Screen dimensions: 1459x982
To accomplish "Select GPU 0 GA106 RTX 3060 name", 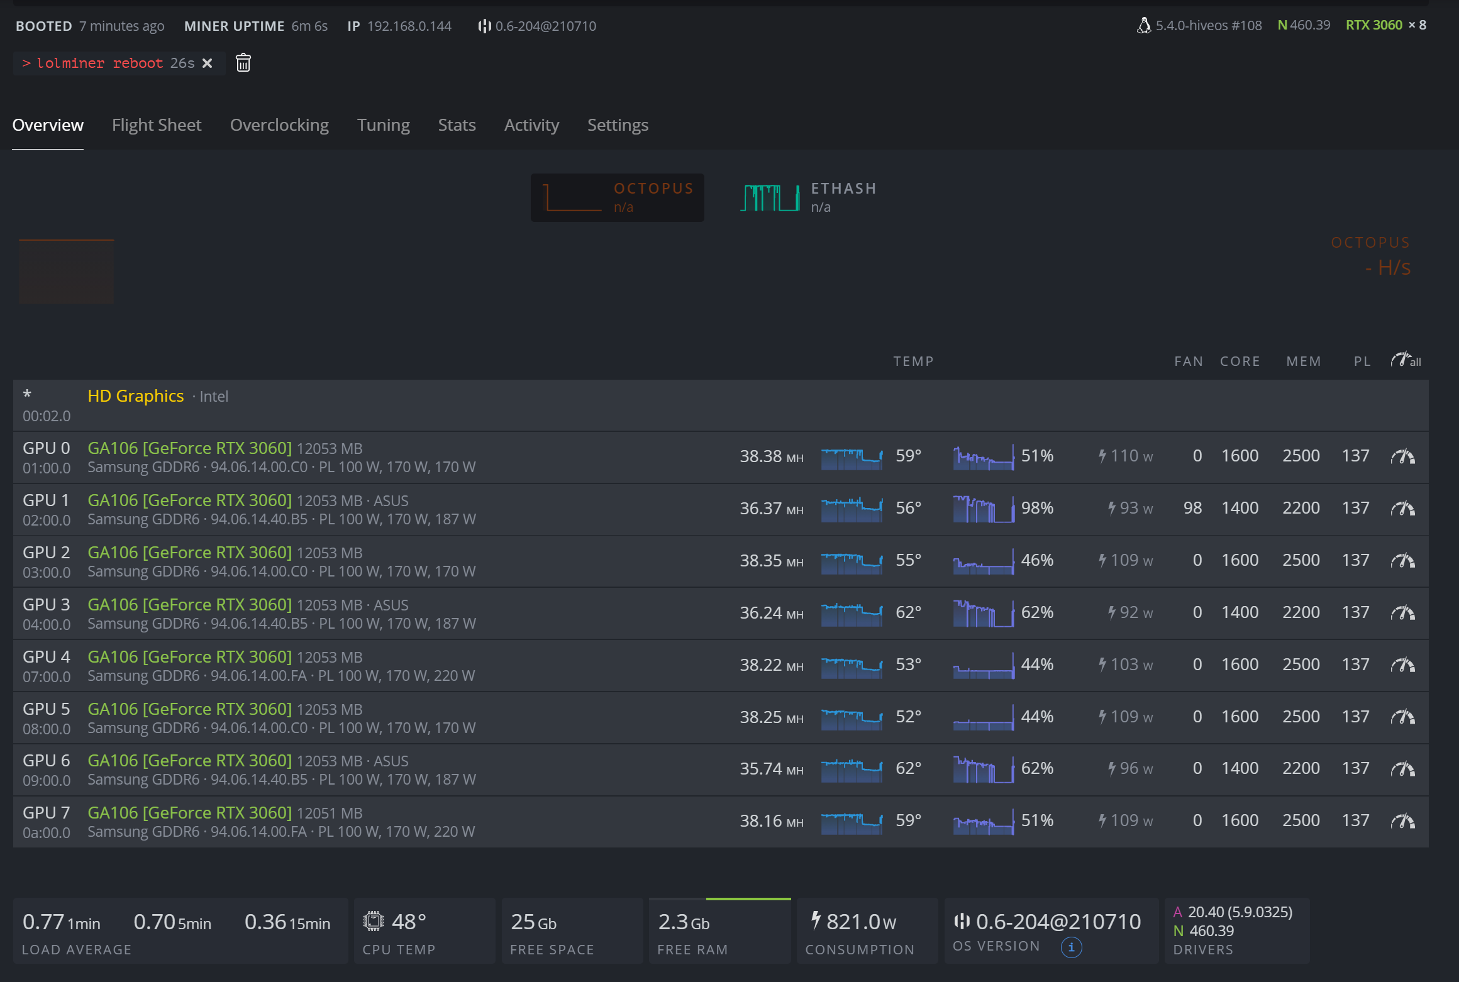I will pos(189,448).
